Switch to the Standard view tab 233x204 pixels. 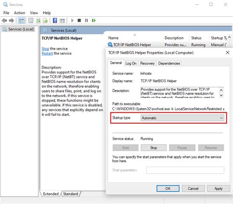click(71, 194)
